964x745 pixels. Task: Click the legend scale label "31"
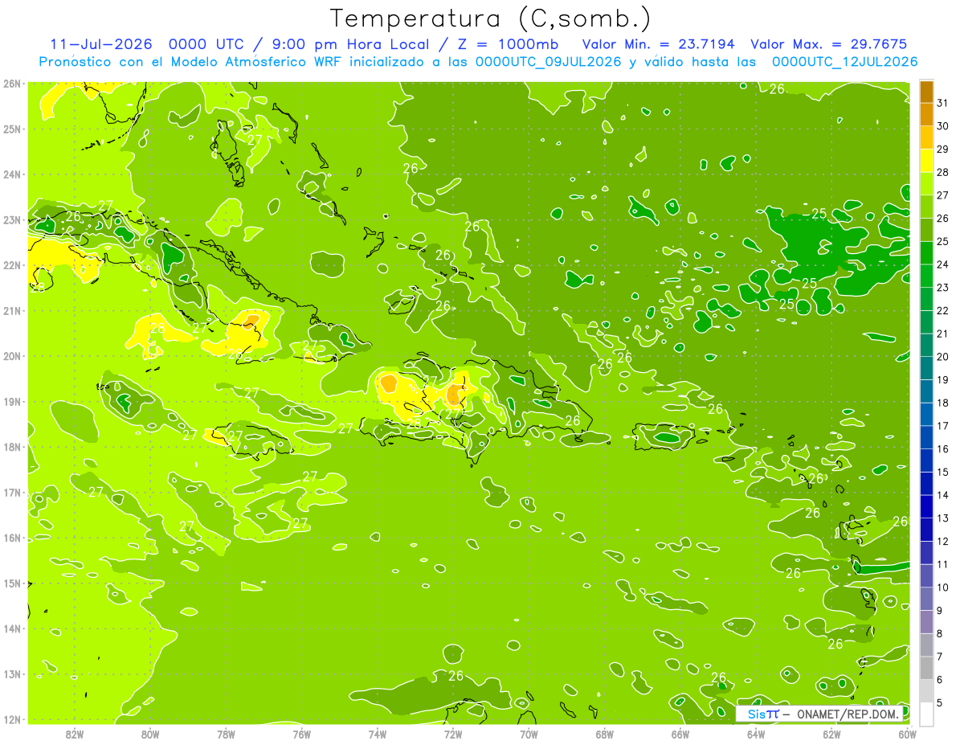pyautogui.click(x=942, y=103)
